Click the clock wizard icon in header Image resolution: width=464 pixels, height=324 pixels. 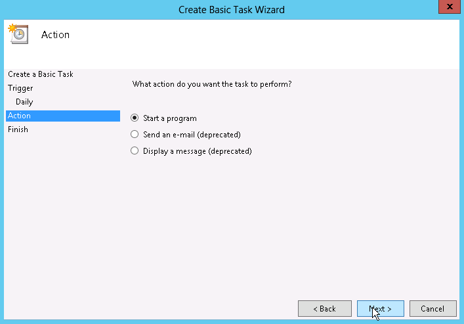pos(18,34)
